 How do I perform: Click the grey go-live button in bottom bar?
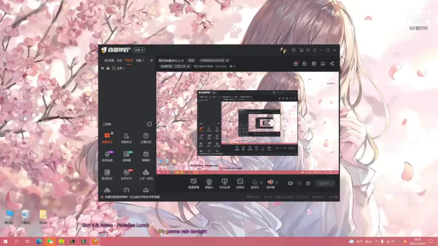point(325,183)
